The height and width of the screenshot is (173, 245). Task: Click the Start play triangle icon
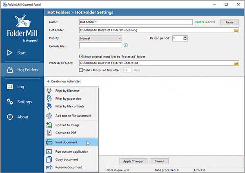(10, 53)
